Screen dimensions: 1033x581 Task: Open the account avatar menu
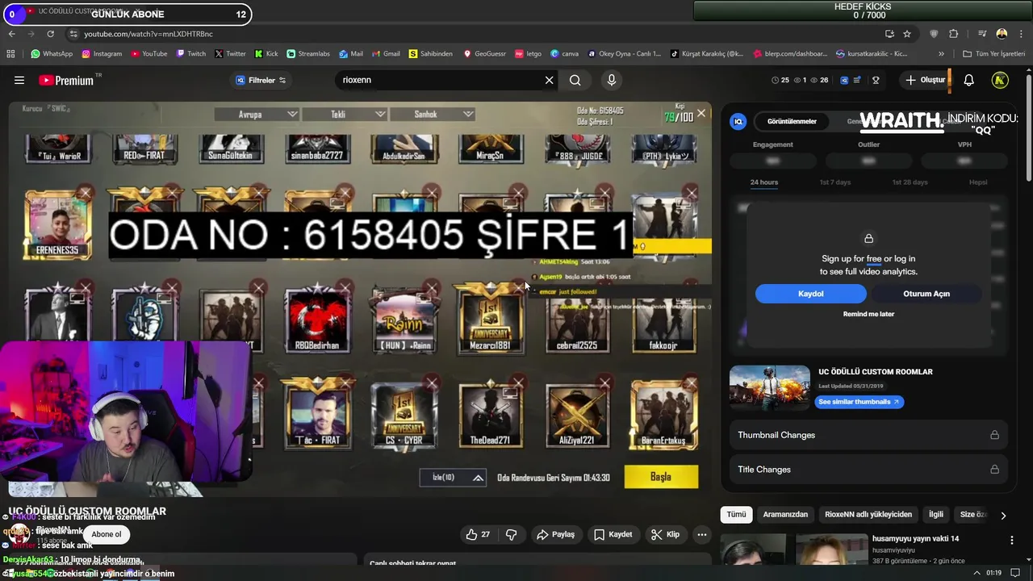tap(1000, 80)
